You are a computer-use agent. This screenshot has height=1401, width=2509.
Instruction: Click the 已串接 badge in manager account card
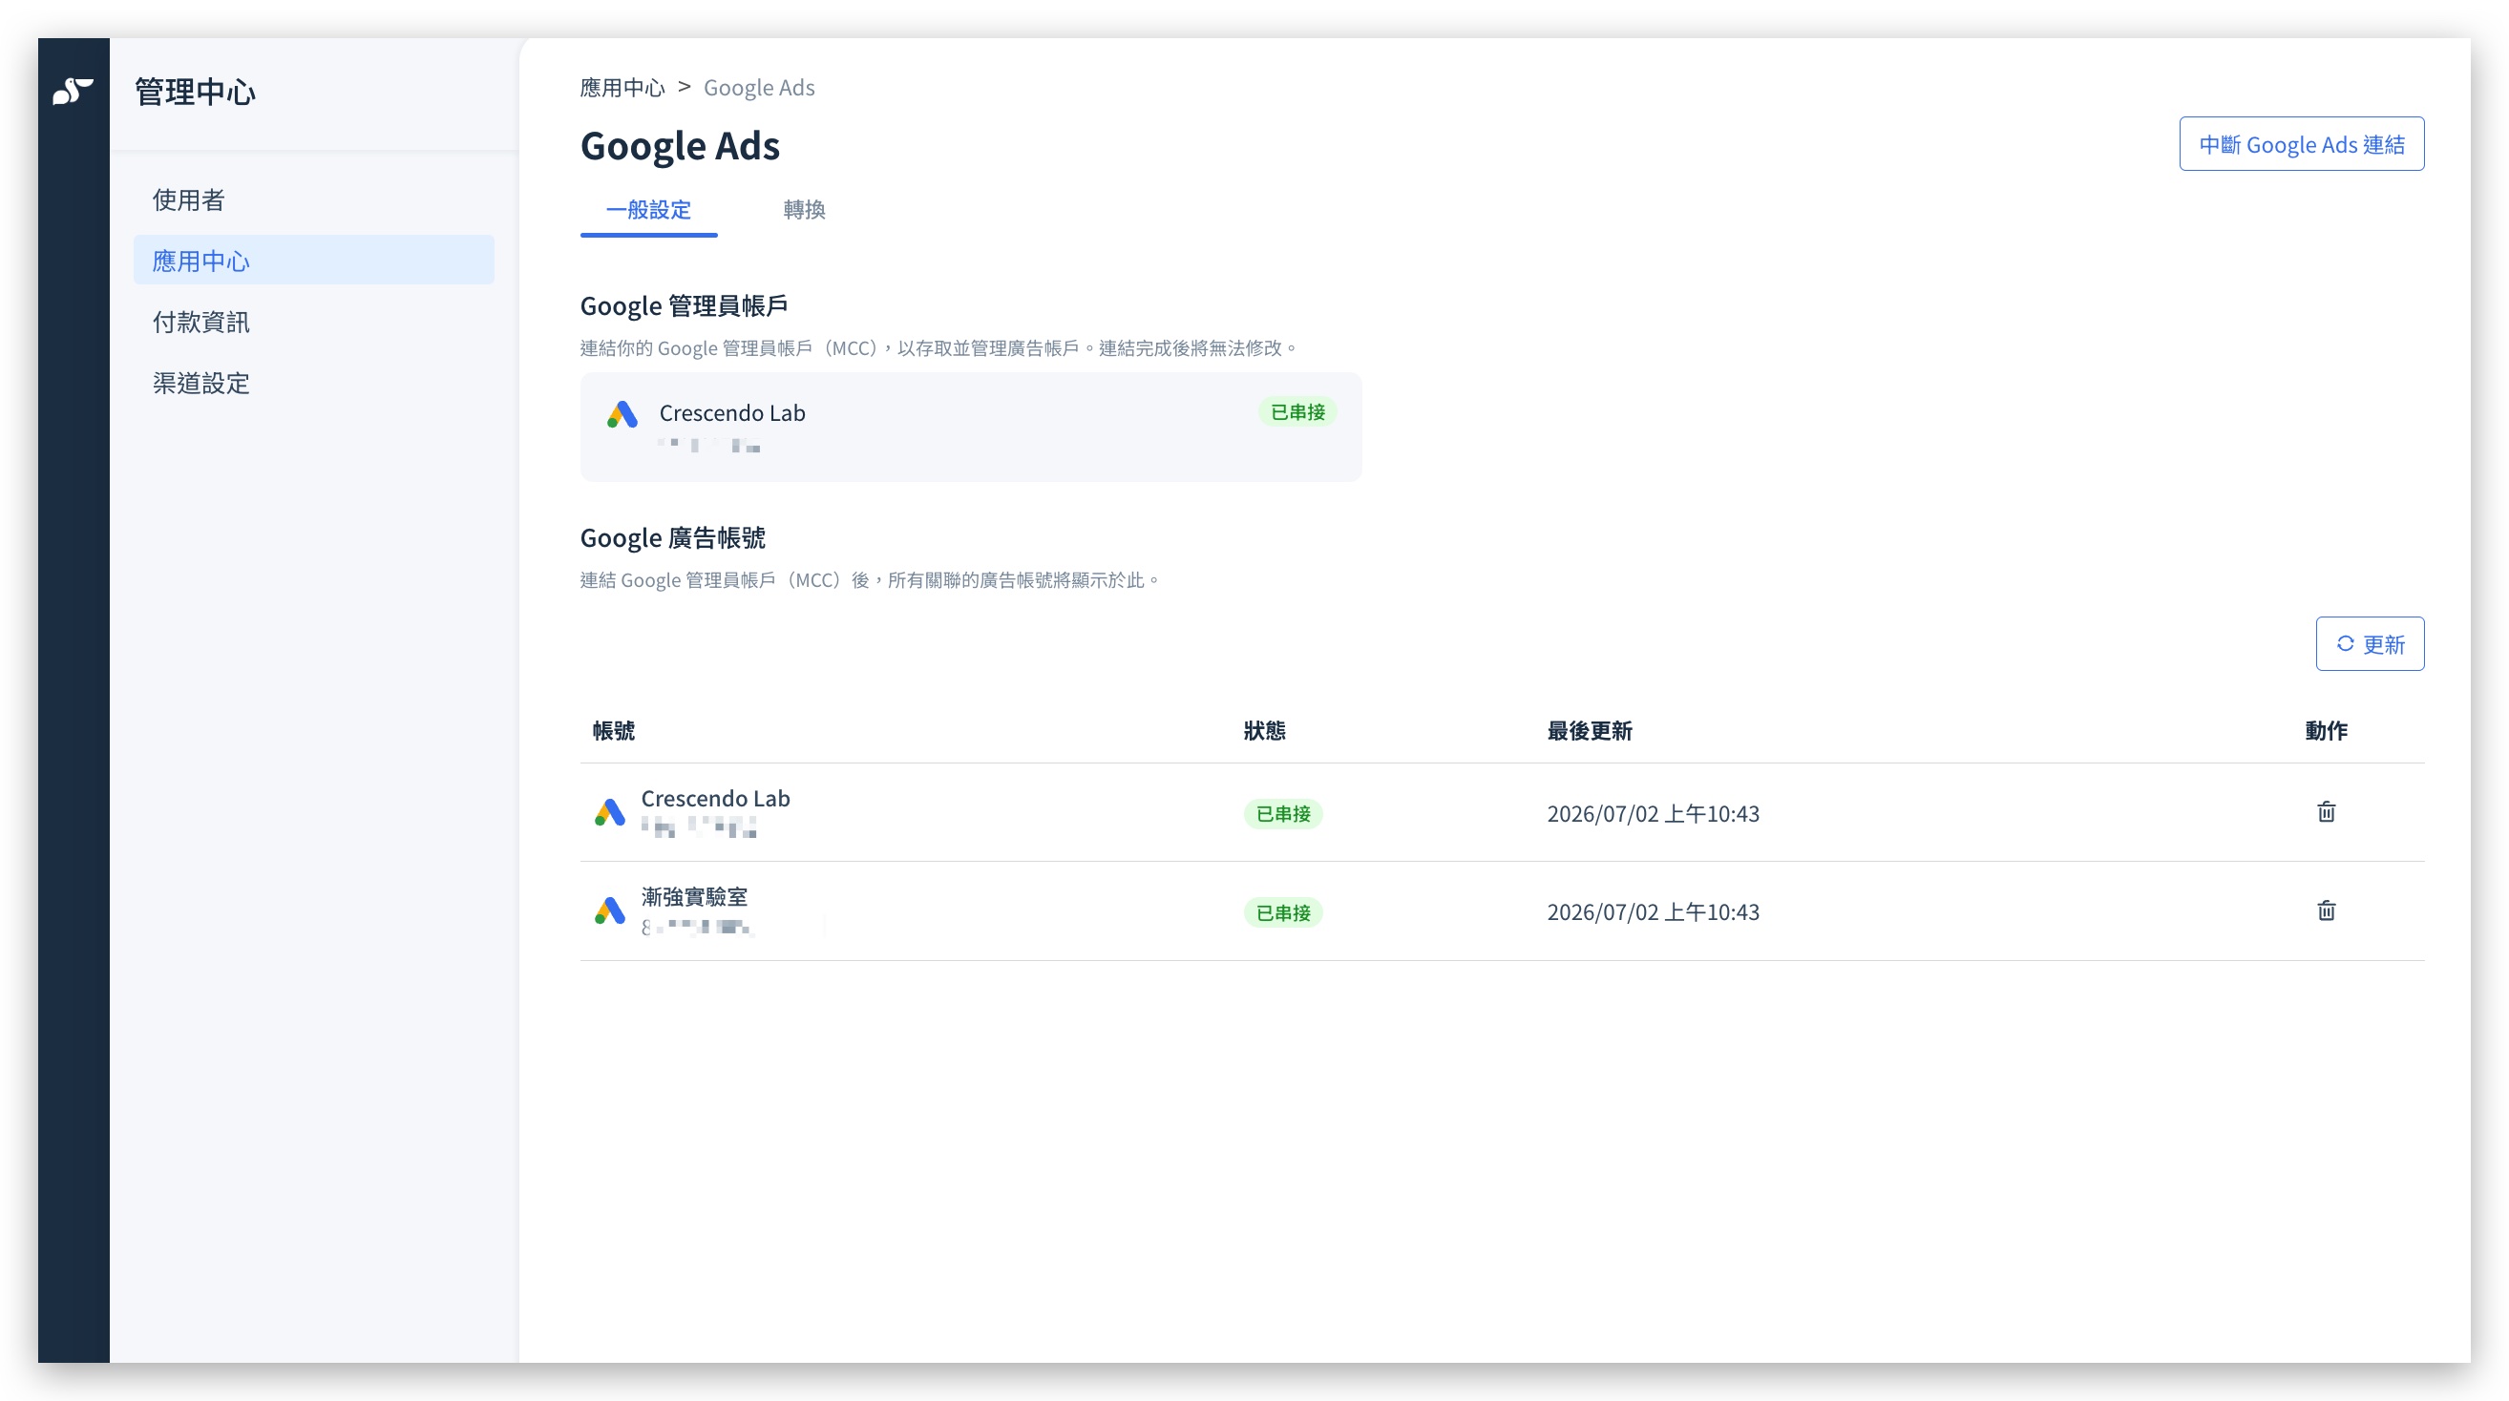pyautogui.click(x=1297, y=412)
